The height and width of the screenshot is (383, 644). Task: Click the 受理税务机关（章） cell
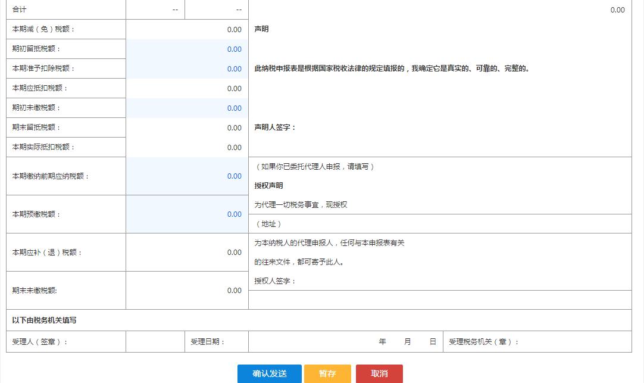[x=537, y=342]
